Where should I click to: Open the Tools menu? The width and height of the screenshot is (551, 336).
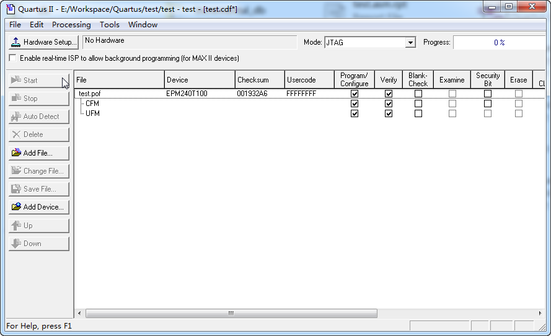click(110, 25)
